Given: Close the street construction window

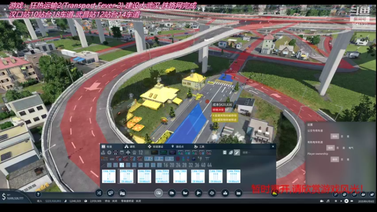Looking at the screenshot, I should [273, 146].
